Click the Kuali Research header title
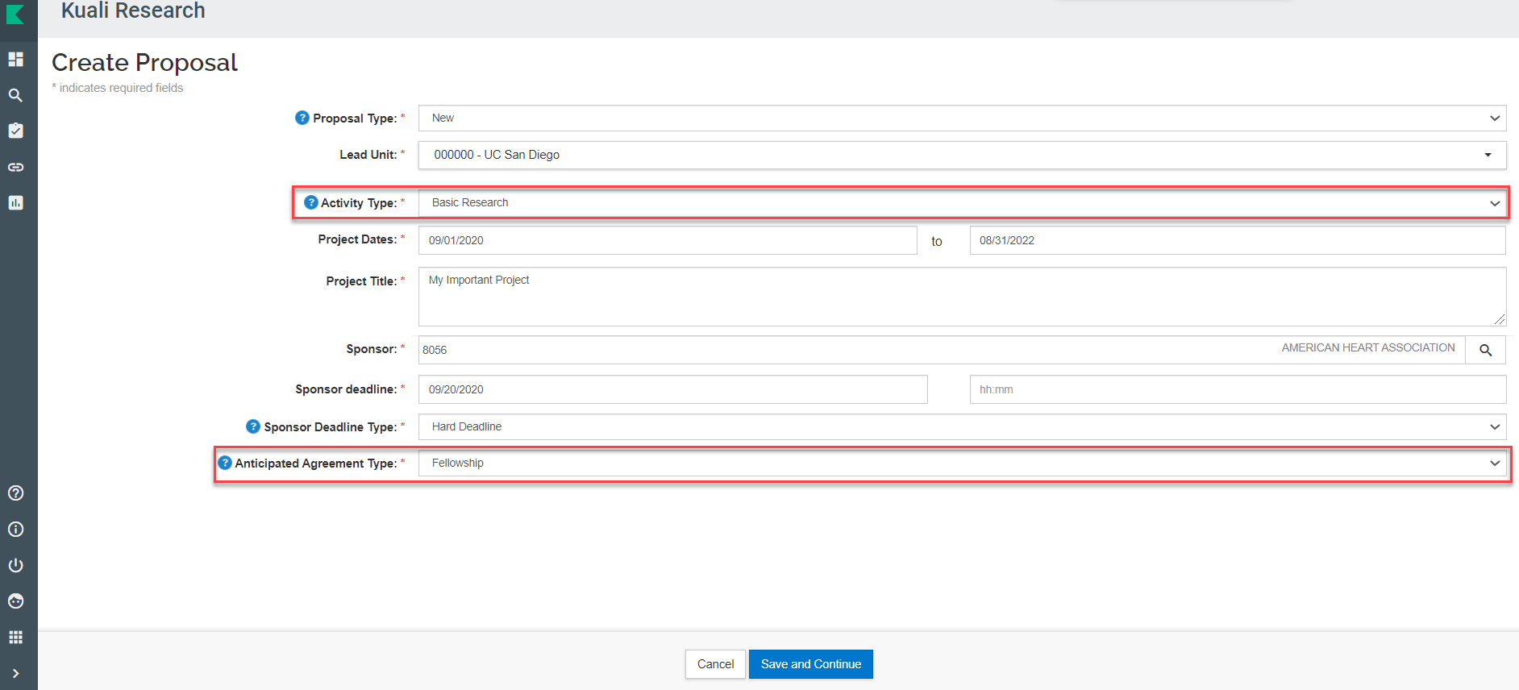 tap(133, 10)
